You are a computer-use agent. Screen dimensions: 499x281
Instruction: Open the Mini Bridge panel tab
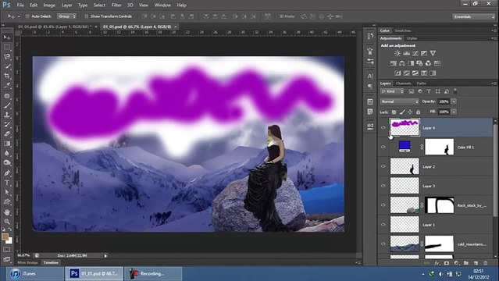click(27, 262)
